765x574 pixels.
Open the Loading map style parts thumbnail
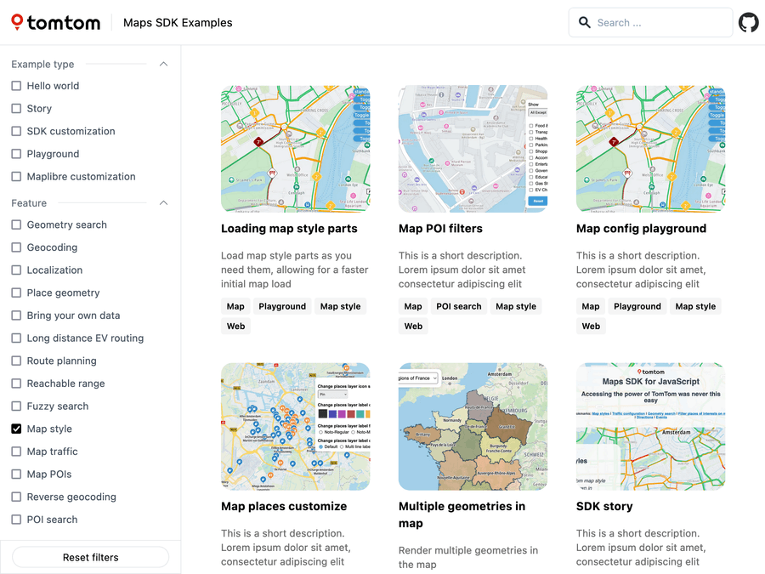click(295, 149)
